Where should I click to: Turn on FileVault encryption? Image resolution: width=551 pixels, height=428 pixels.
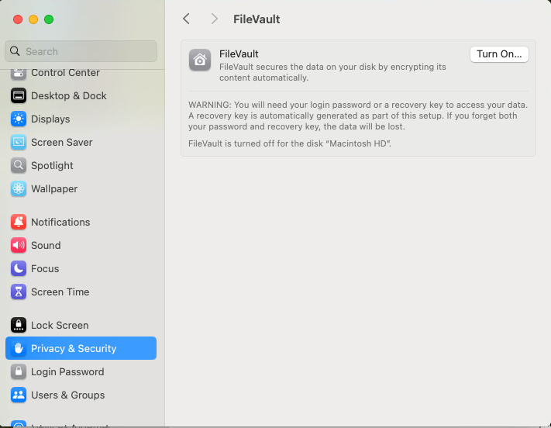pos(499,54)
